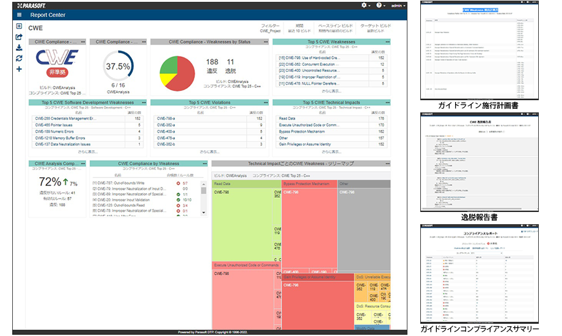562x336 pixels.
Task: Click the large green Read Data CWE-798 treemap cell
Action: coord(243,224)
